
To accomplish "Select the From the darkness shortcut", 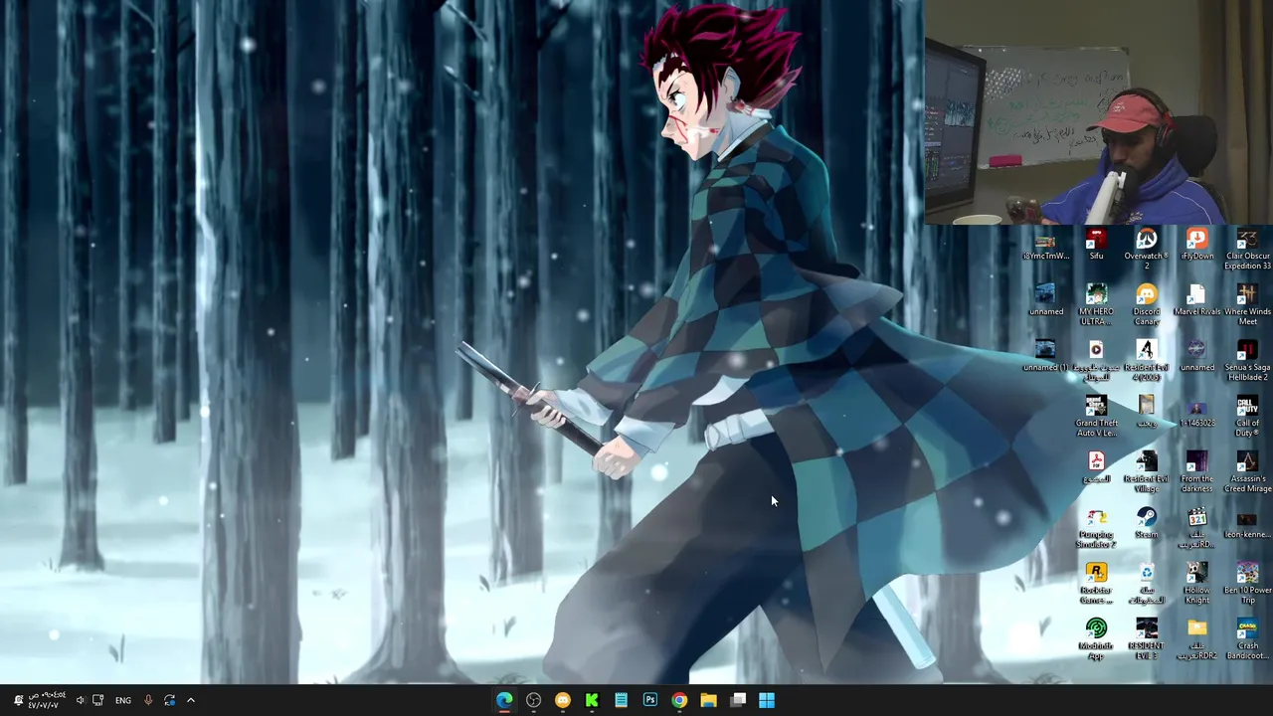I will pos(1196,471).
